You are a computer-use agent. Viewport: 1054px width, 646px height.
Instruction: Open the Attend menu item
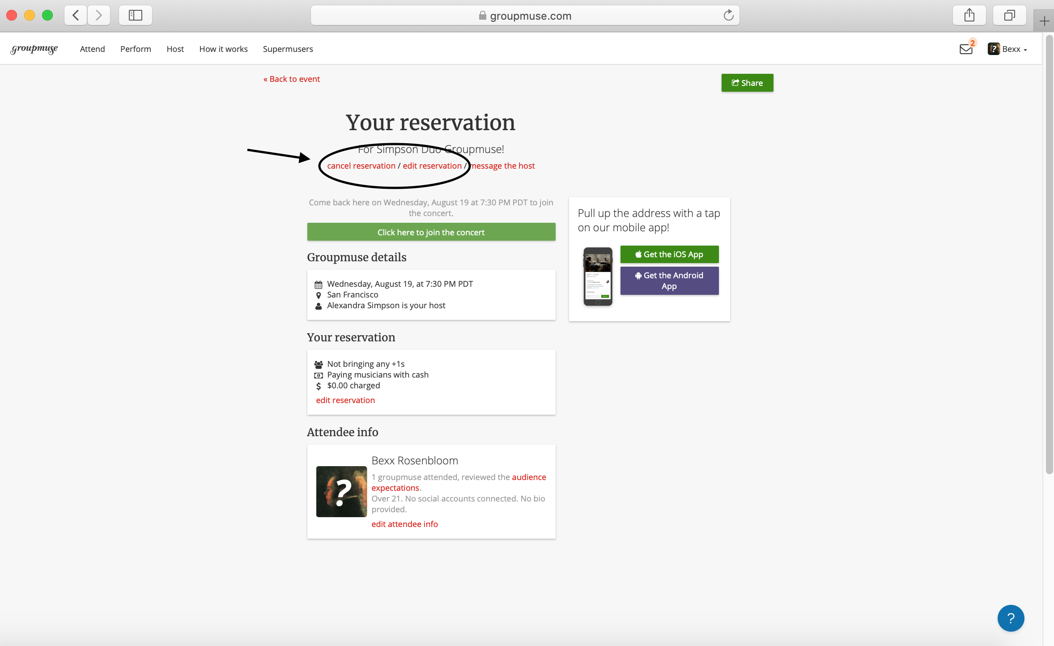tap(92, 49)
